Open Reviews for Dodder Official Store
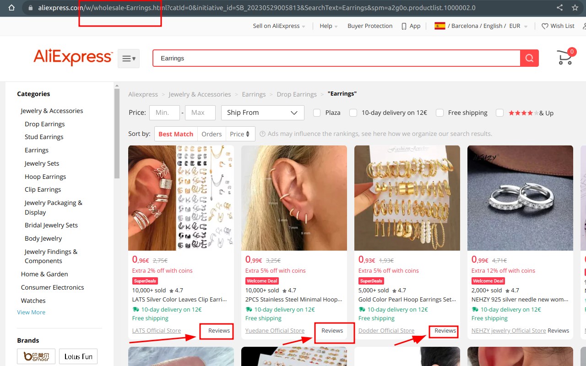This screenshot has height=366, width=586. (445, 330)
